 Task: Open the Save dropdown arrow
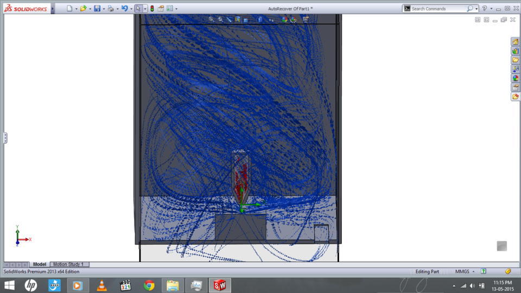[104, 9]
